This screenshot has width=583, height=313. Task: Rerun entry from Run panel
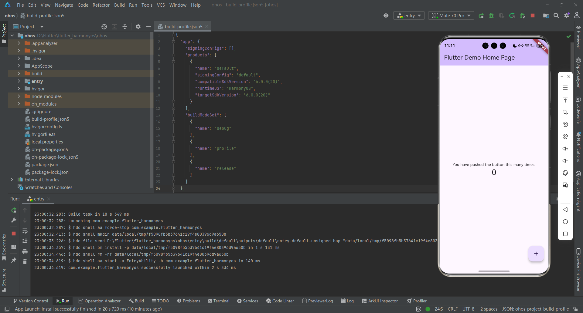click(14, 210)
